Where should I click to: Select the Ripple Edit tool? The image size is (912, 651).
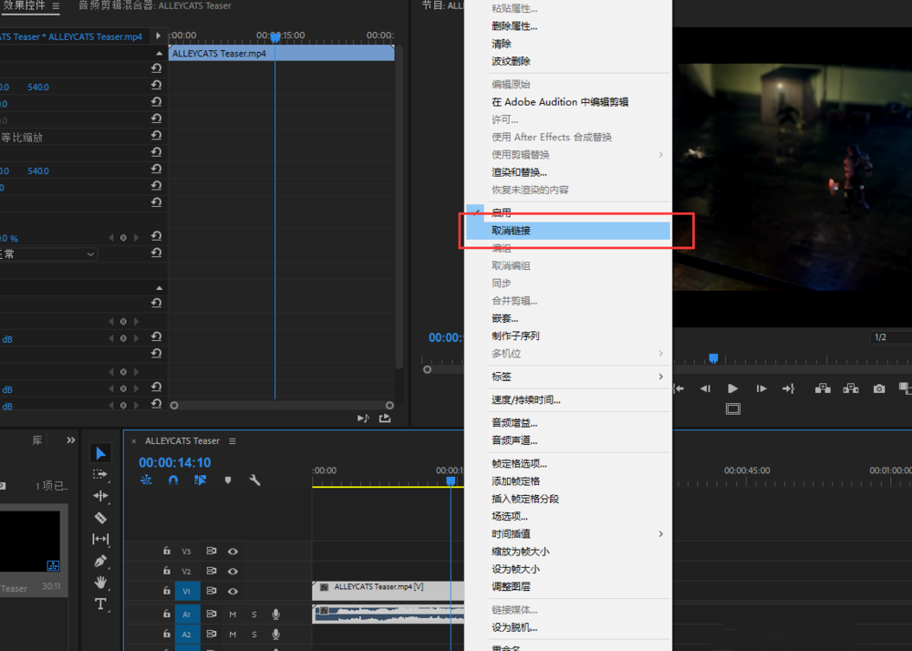[x=100, y=496]
